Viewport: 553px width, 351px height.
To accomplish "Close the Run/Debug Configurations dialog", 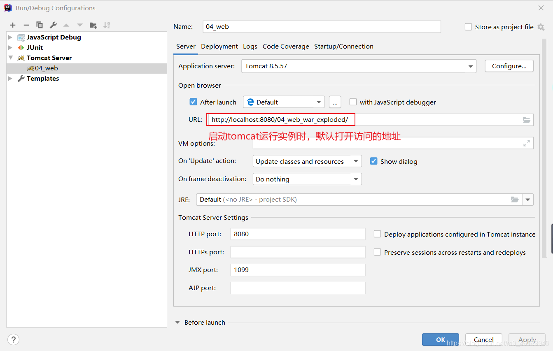I will (541, 8).
